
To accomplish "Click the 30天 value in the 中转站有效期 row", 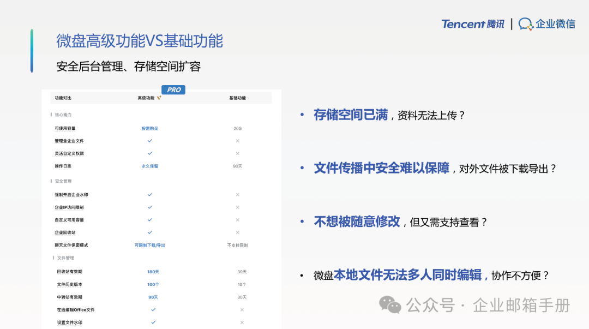I will (242, 297).
